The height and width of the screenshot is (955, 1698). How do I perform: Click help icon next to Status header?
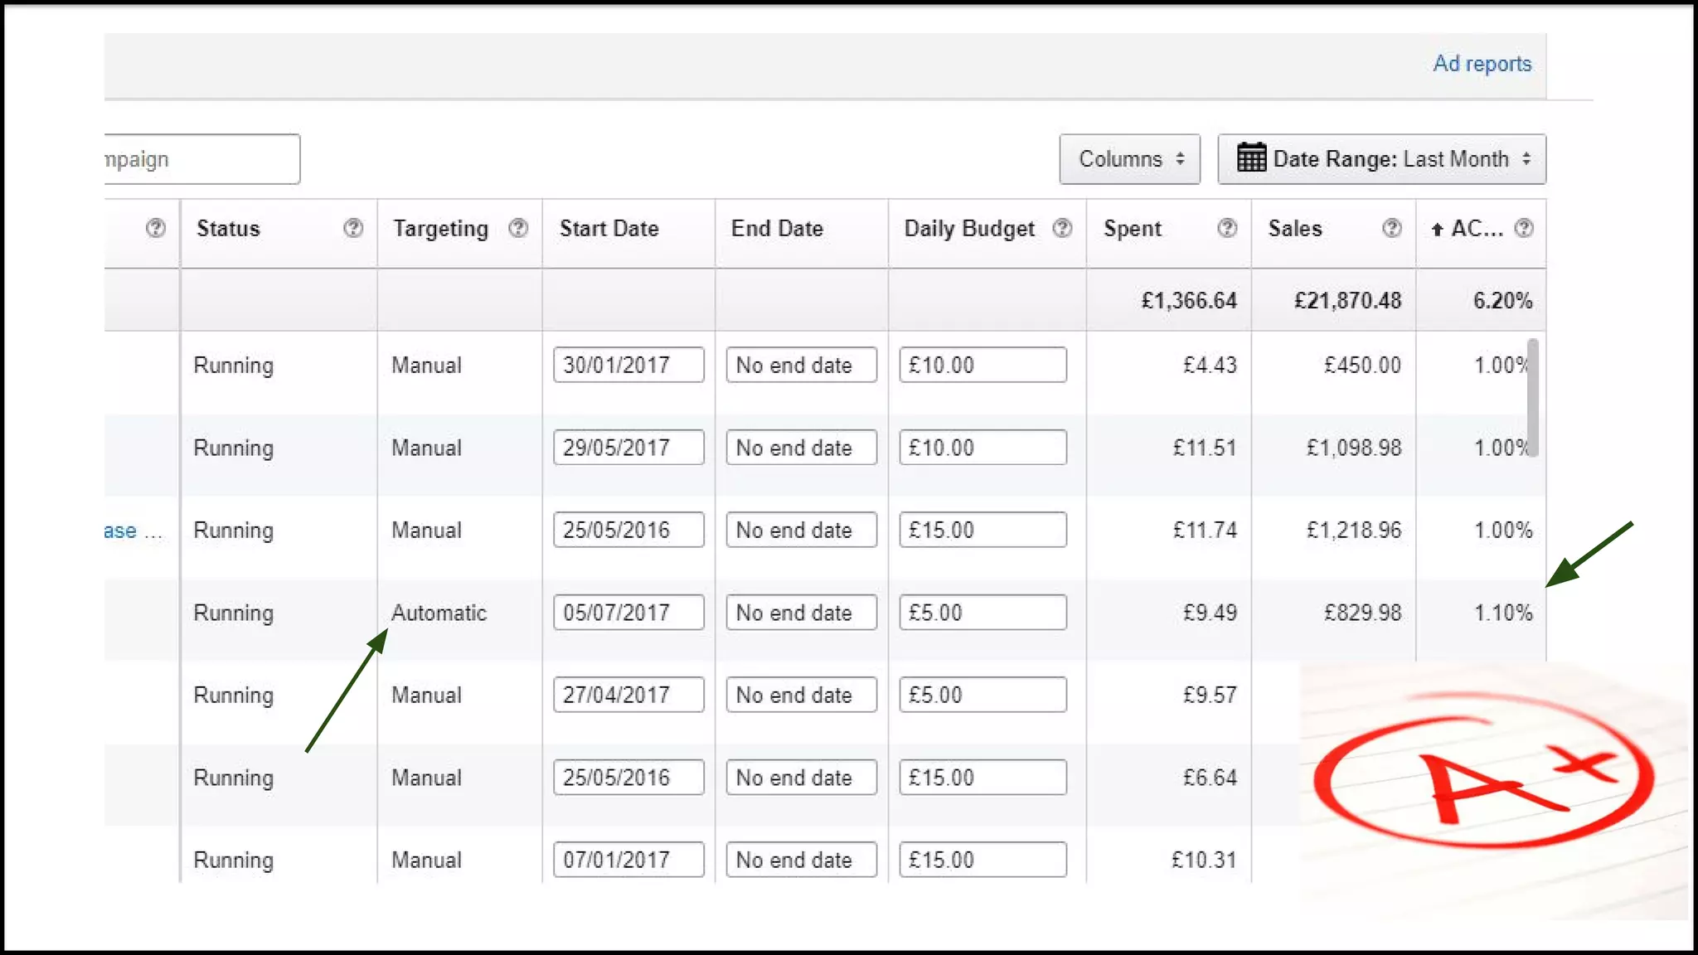353,228
